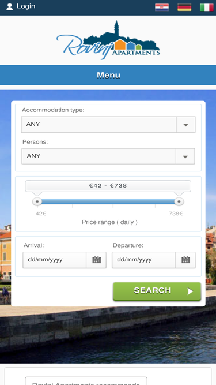
Task: Open the Accommodation type ANY combo box
Action: tap(108, 125)
